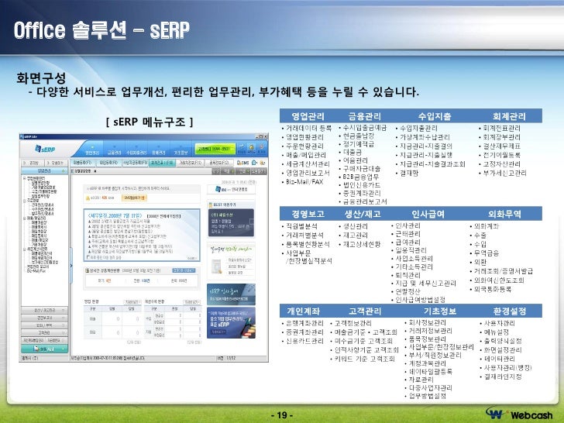
Task: Click the '다중사업자관리' list item
Action: pyautogui.click(x=431, y=387)
